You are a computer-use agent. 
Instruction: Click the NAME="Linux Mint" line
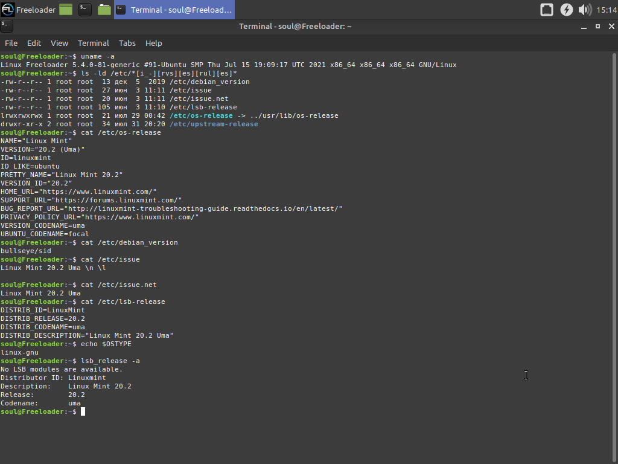coord(36,141)
